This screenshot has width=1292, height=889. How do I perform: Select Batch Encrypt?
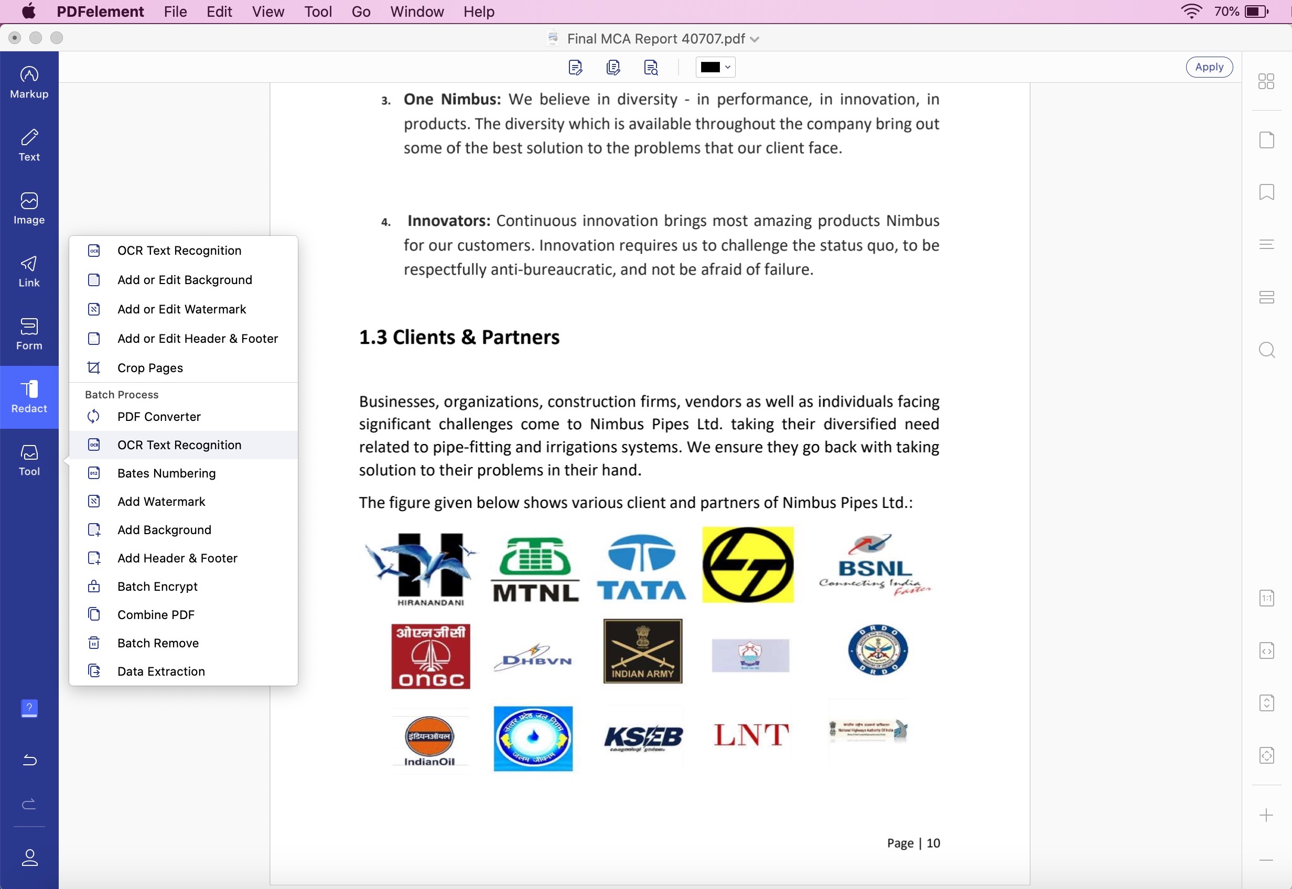tap(184, 587)
